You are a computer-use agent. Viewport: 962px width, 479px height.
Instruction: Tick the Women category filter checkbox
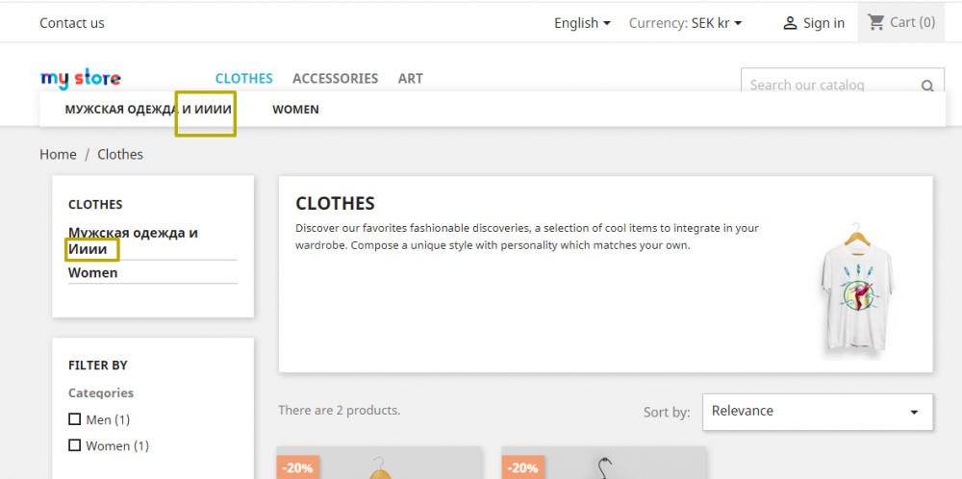(74, 445)
